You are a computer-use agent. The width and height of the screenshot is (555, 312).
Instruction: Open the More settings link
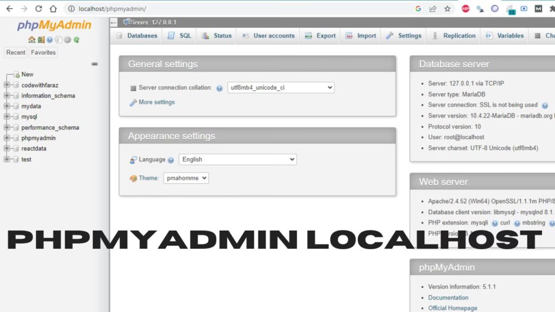coord(157,102)
